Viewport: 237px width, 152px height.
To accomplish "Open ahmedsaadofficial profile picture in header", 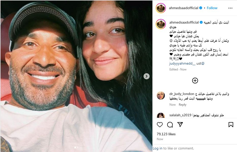I will click(161, 8).
